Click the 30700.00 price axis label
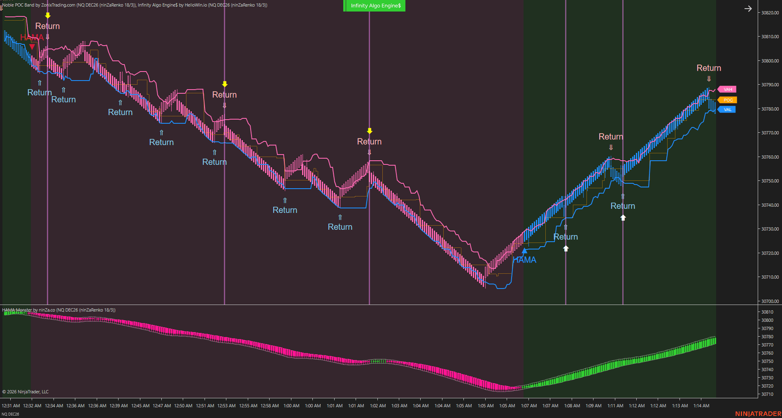 click(x=770, y=301)
